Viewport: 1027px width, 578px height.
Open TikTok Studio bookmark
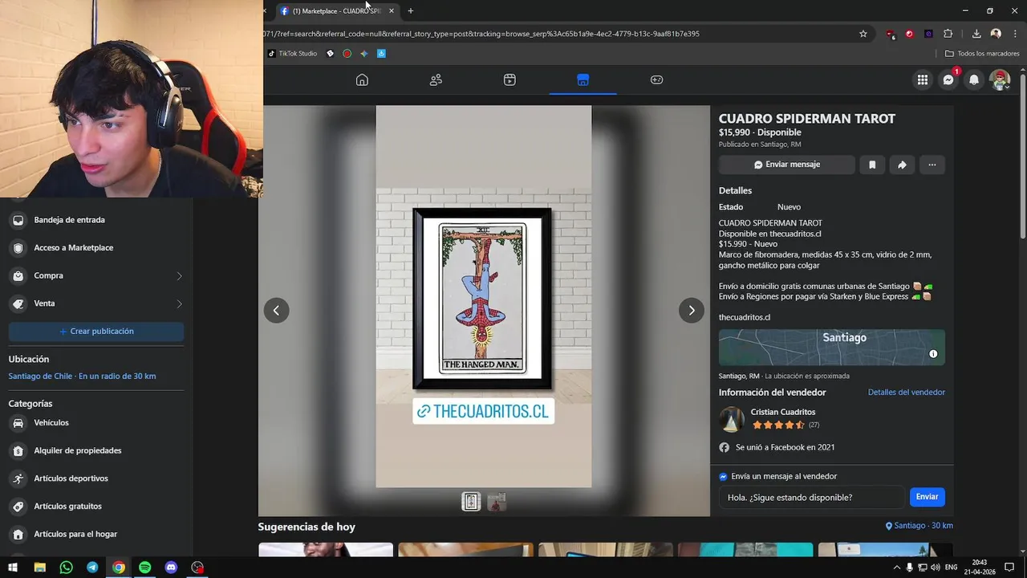(292, 54)
